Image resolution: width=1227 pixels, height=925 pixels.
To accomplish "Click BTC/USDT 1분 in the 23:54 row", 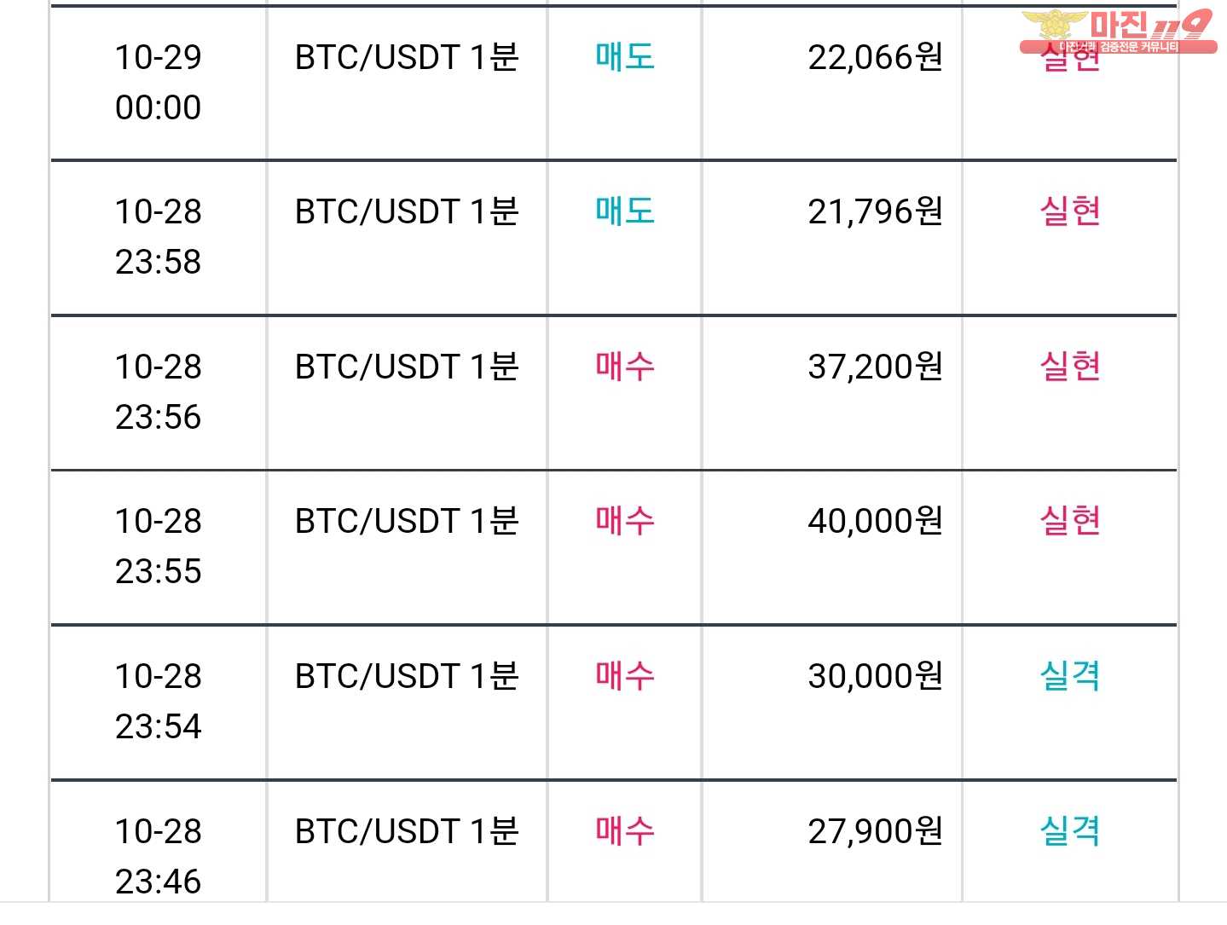I will pos(407,676).
